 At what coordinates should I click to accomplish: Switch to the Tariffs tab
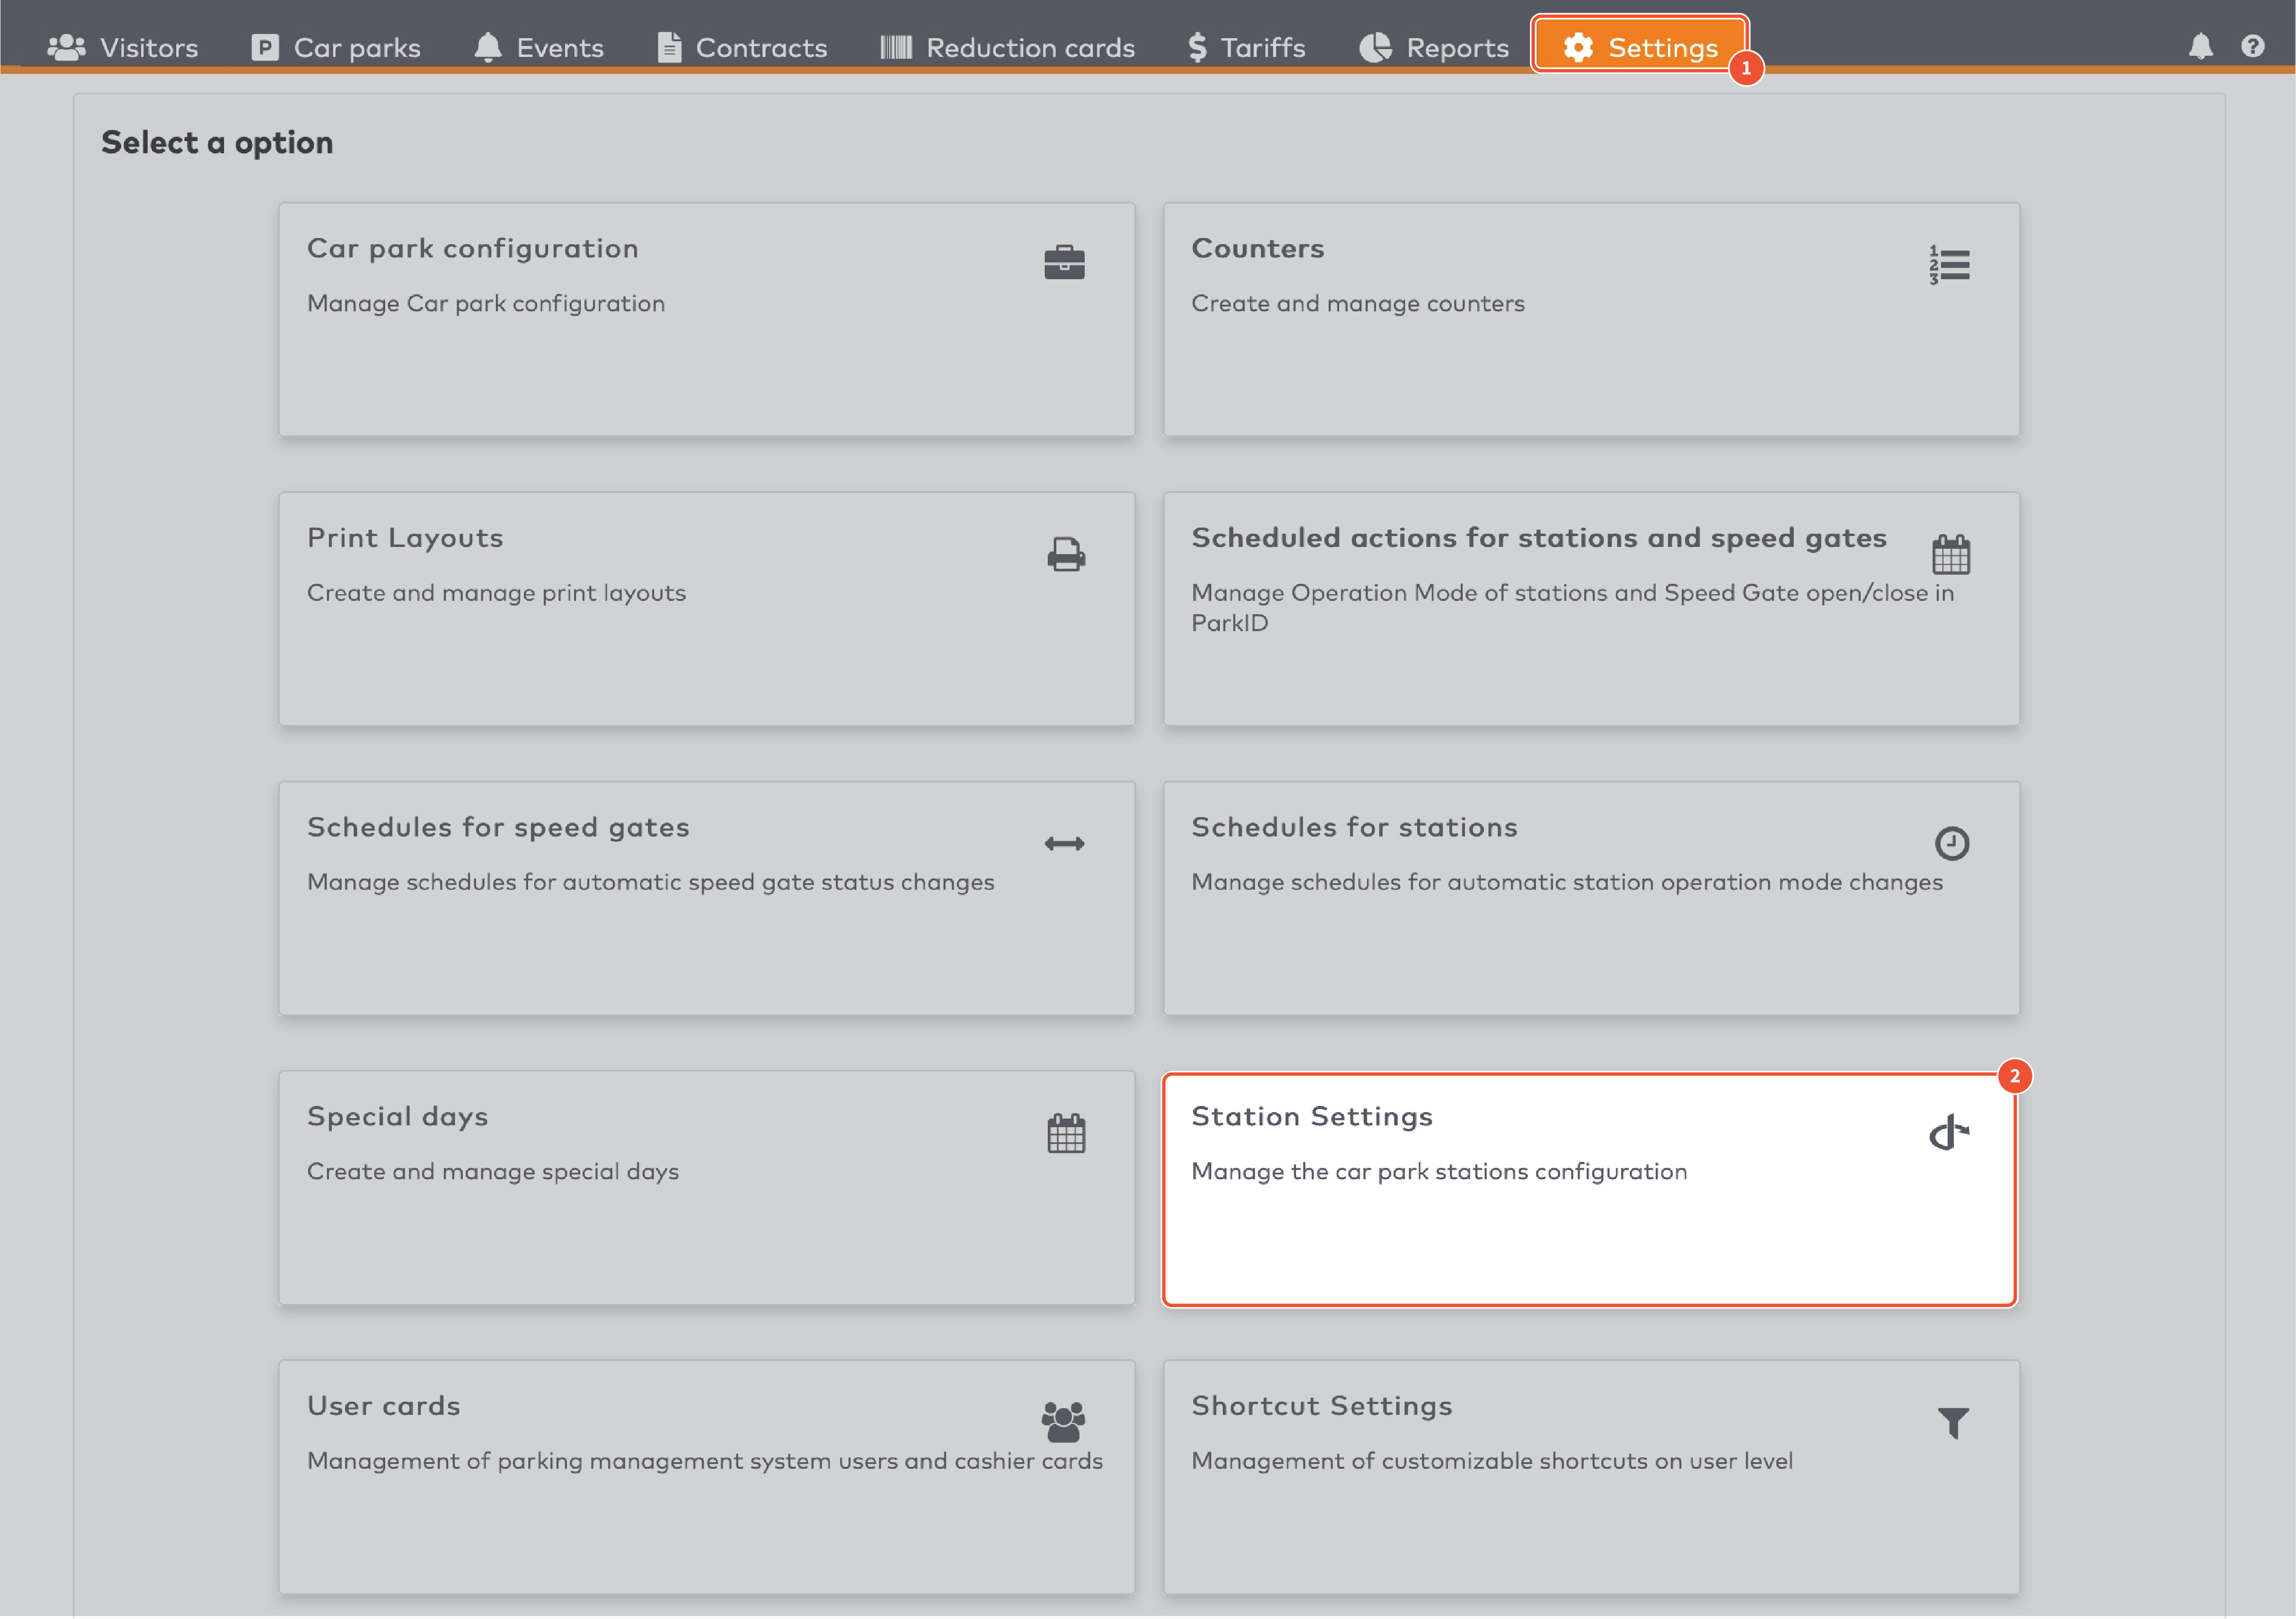(x=1244, y=46)
